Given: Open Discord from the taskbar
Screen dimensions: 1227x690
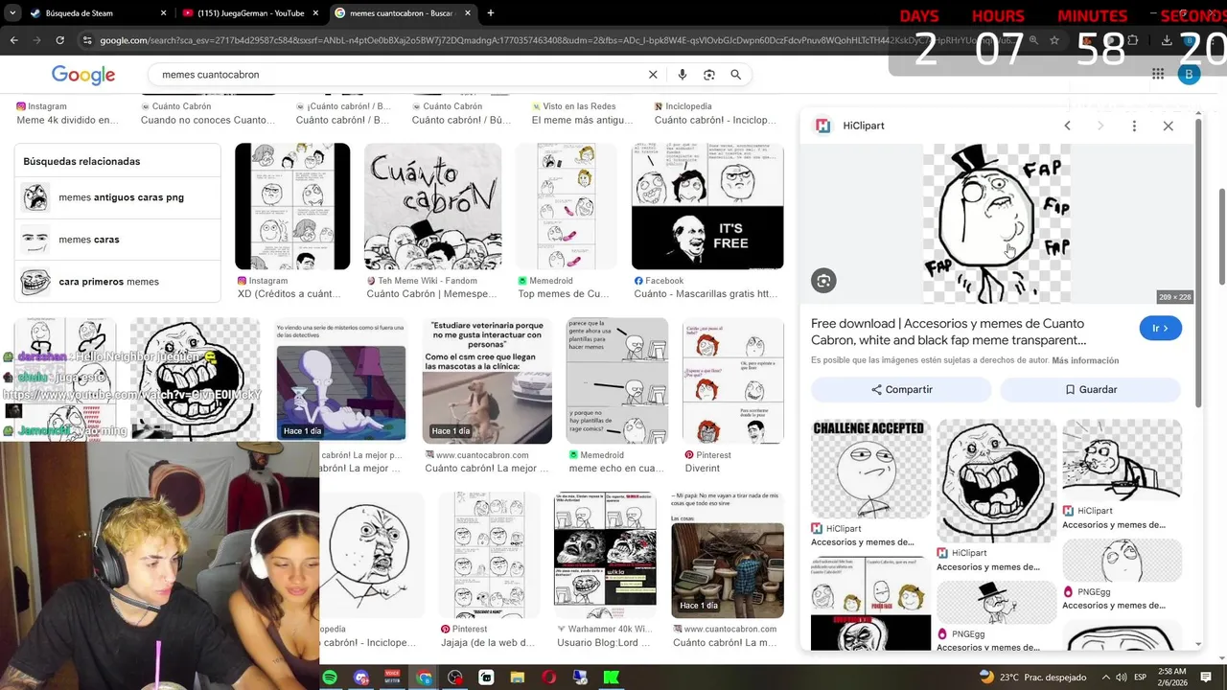Looking at the screenshot, I should [x=361, y=678].
